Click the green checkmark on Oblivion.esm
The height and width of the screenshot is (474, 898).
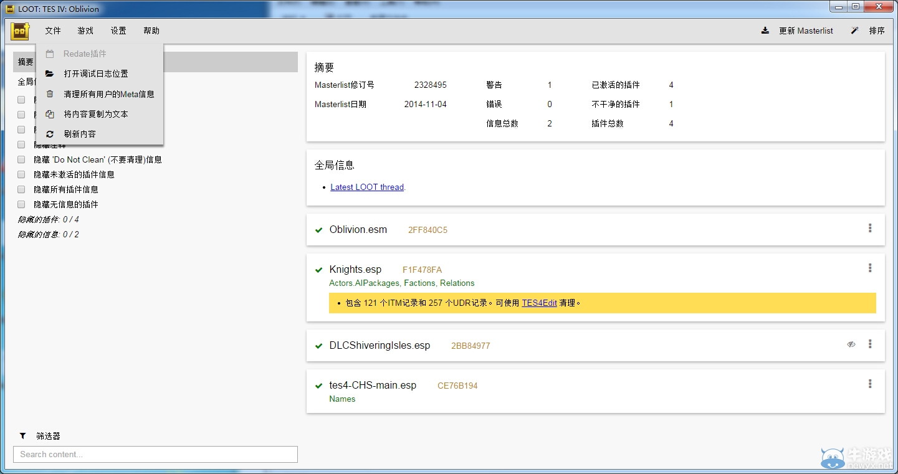(x=319, y=230)
